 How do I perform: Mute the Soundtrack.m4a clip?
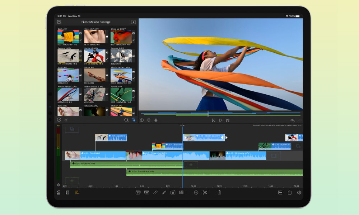pyautogui.click(x=129, y=171)
